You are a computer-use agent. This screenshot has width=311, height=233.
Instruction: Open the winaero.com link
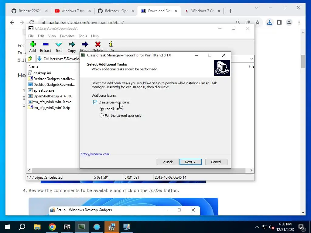coord(95,154)
